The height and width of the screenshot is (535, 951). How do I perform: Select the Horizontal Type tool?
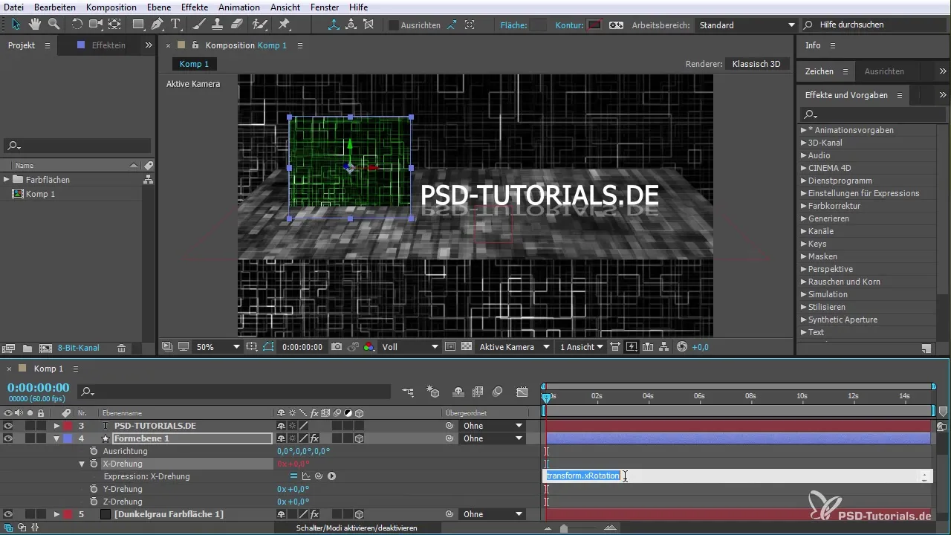click(176, 24)
